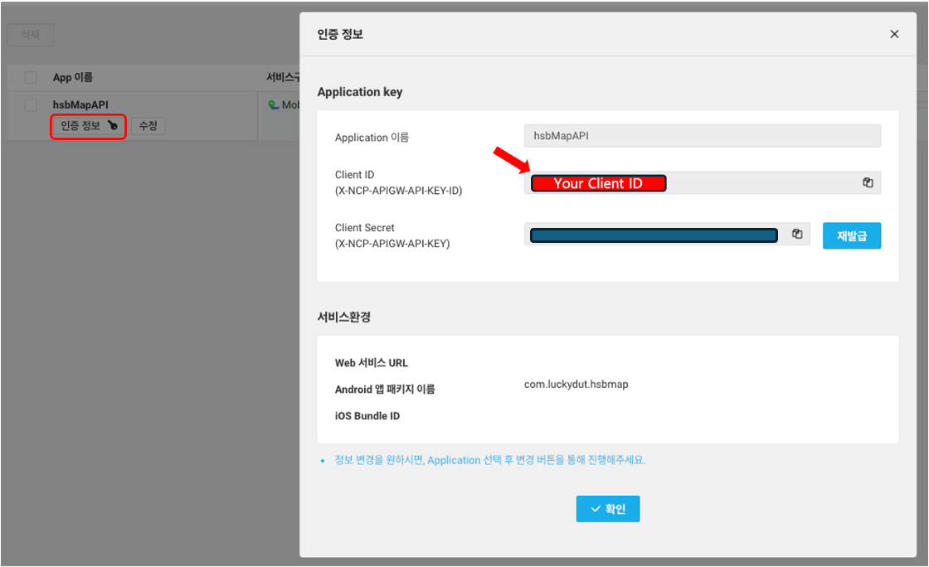This screenshot has height=567, width=929.
Task: Open 인증 정보 for hsbMapAPI
Action: click(x=88, y=126)
